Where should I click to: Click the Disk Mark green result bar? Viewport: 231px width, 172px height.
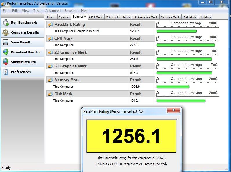click(181, 101)
